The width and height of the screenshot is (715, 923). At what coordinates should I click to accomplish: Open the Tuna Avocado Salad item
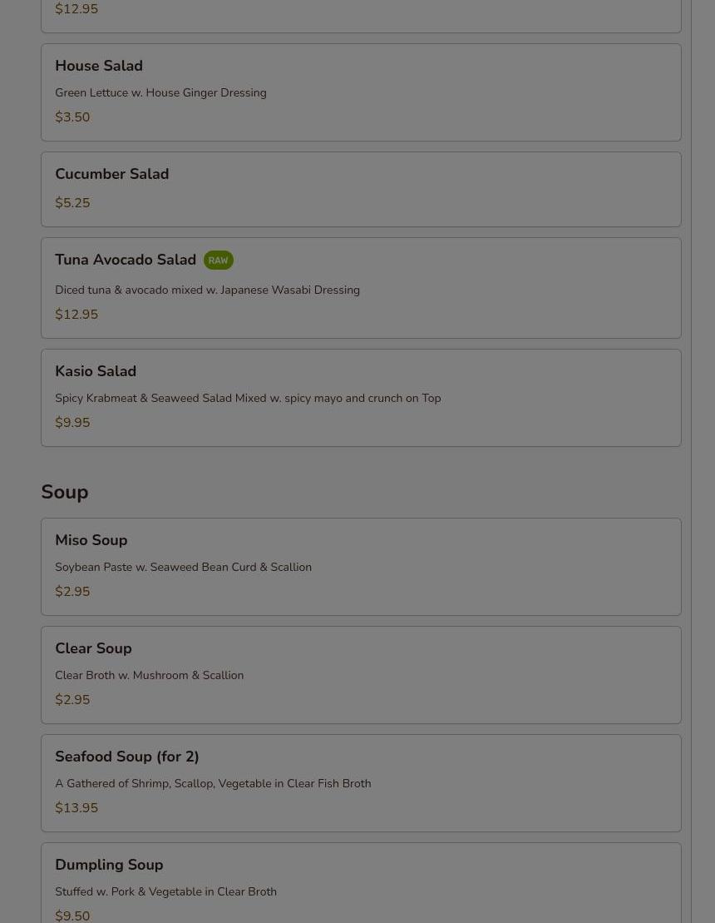[361, 288]
